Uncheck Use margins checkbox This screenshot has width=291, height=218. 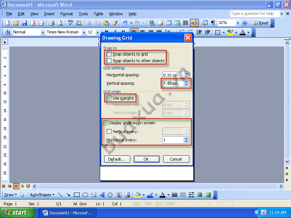(109, 98)
